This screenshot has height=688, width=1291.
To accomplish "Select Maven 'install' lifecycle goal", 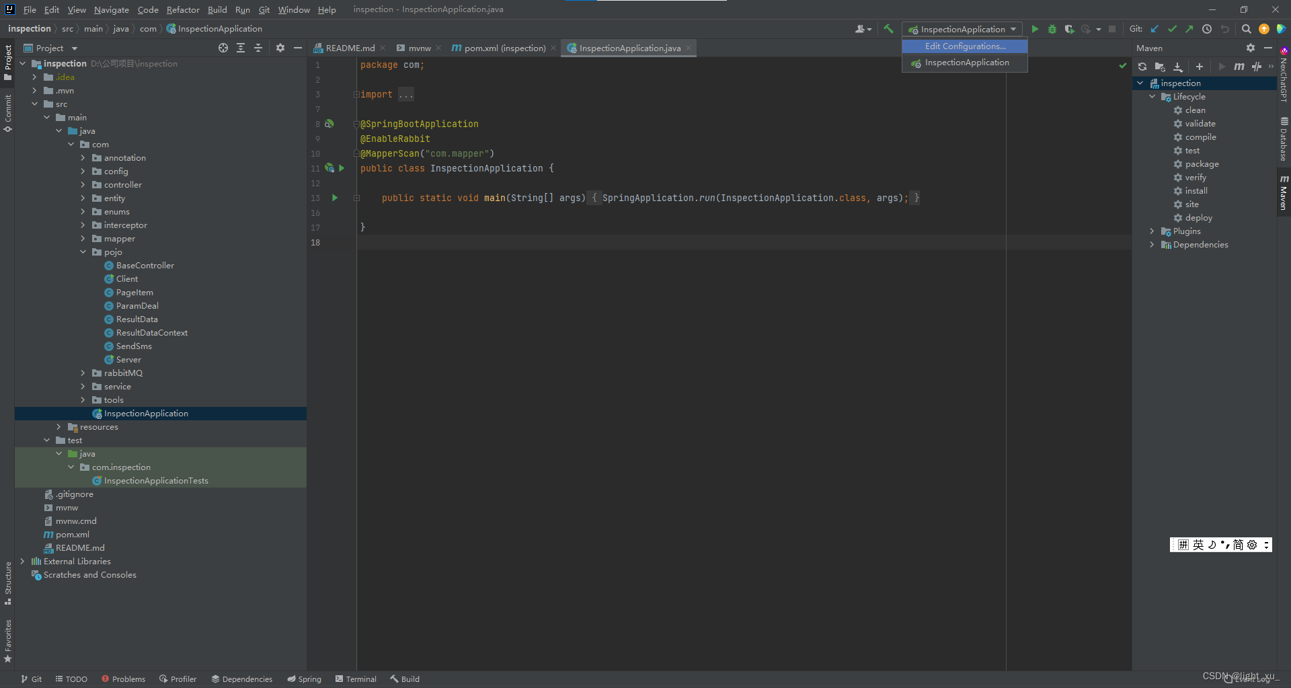I will point(1196,191).
